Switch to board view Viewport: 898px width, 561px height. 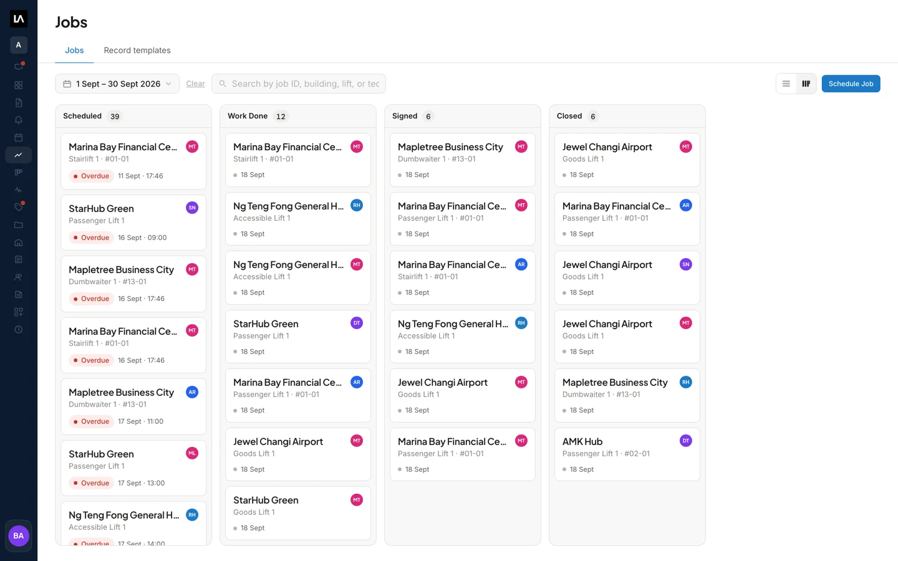click(806, 84)
